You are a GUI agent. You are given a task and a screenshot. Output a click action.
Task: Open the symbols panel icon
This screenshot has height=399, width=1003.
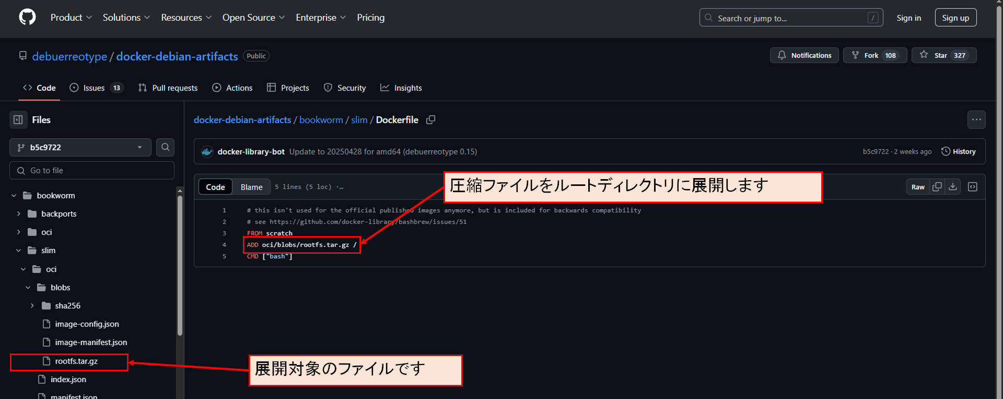pos(973,187)
